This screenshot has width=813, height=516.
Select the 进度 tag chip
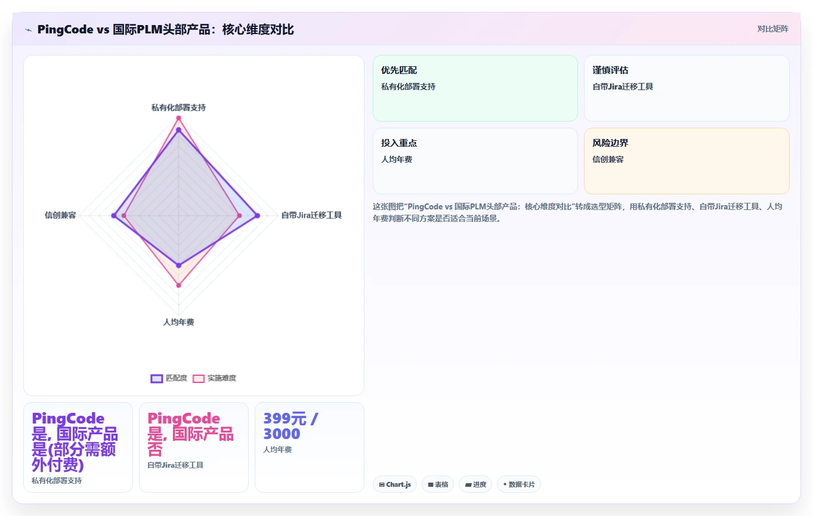(475, 484)
